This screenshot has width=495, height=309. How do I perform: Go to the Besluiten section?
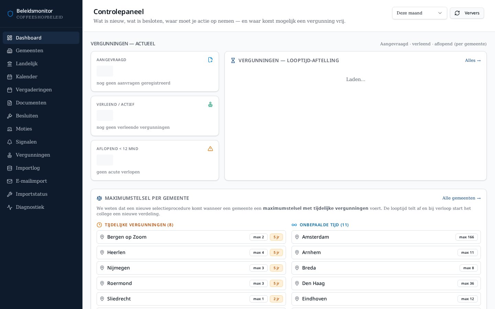(41, 116)
